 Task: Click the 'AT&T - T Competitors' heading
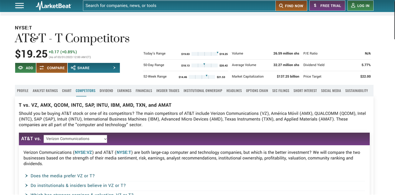[72, 38]
